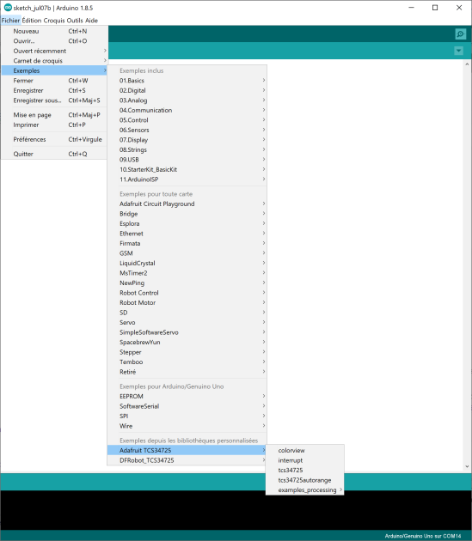Click the editor scrollbar down arrow

[x=467, y=466]
